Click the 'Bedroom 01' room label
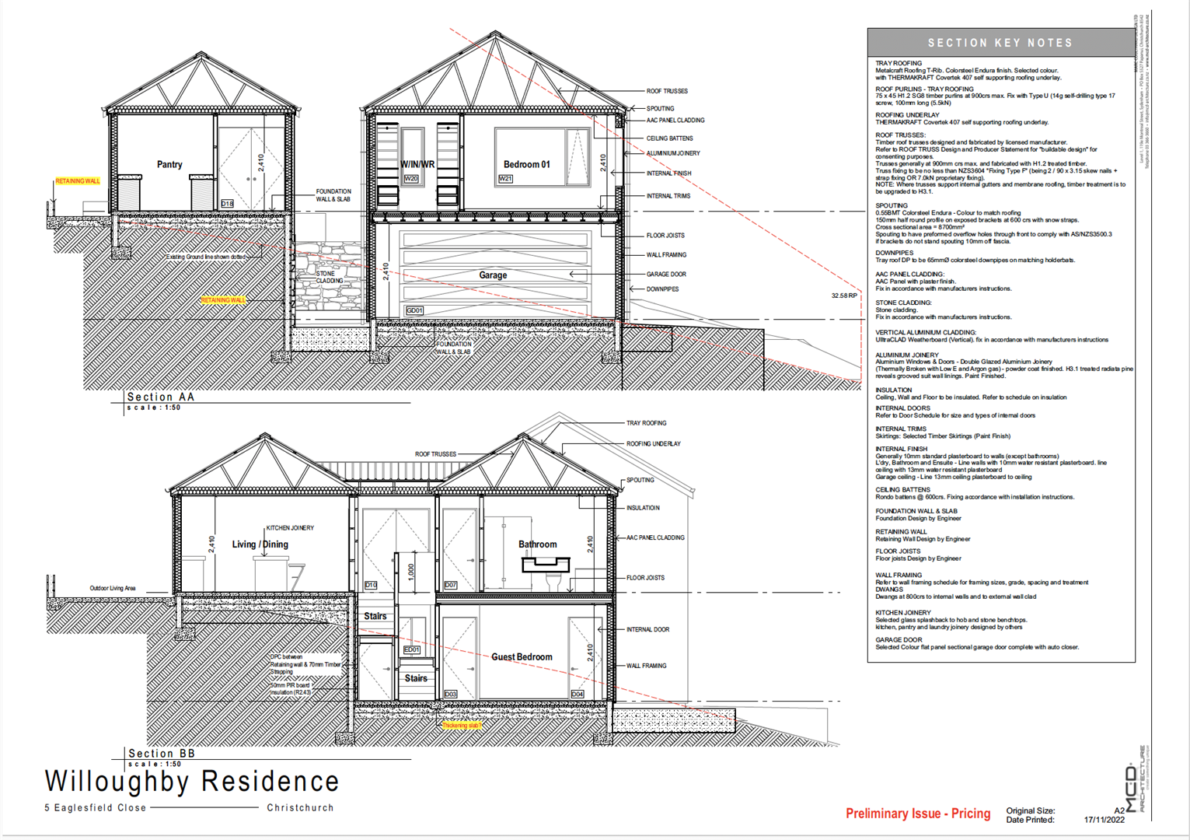Screen dimensions: 1190x840 pos(526,164)
